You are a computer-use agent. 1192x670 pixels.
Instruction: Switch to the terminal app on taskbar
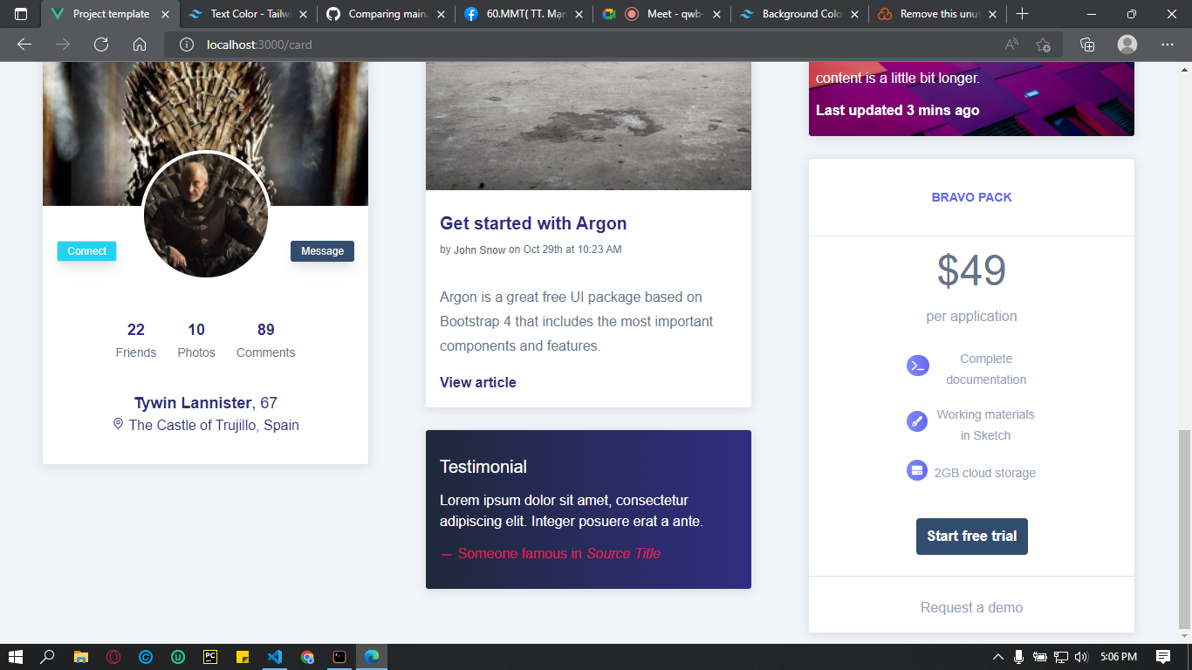coord(339,657)
